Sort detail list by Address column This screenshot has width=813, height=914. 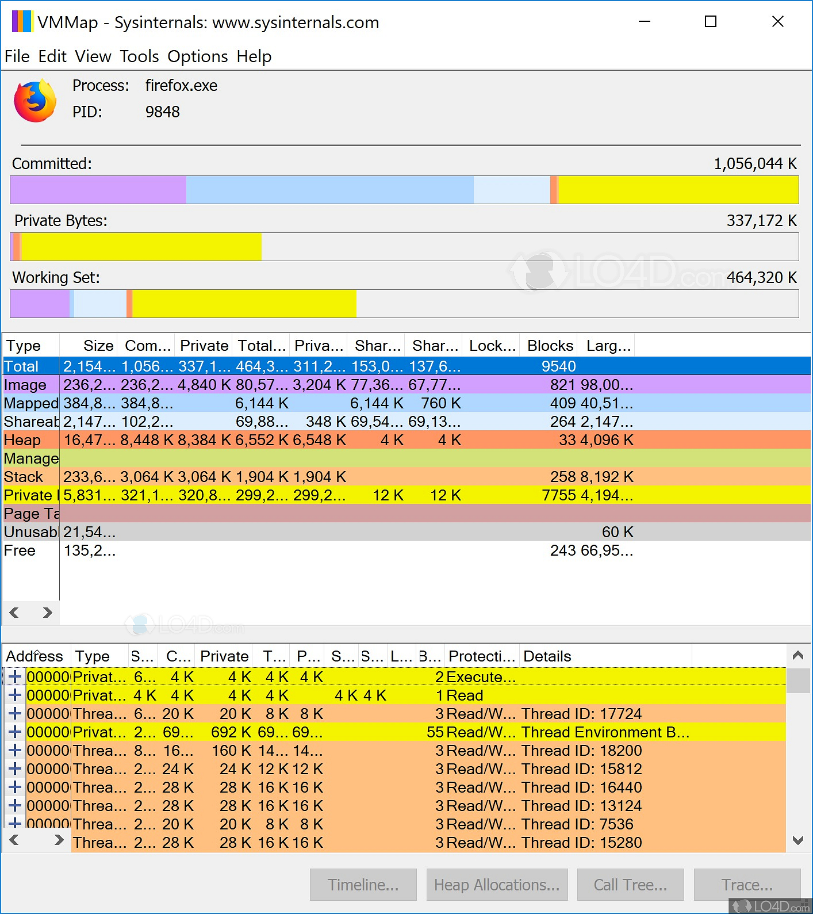coord(37,656)
